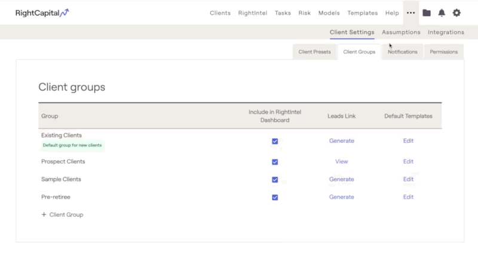Uncheck RightIntel checkbox for Sample Clients
Viewport: 478px width, 256px height.
click(x=275, y=179)
